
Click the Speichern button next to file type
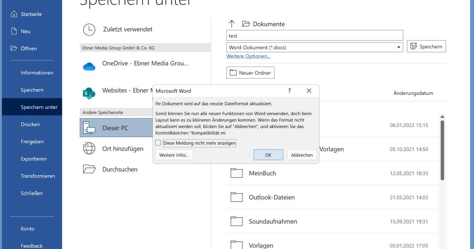click(427, 47)
